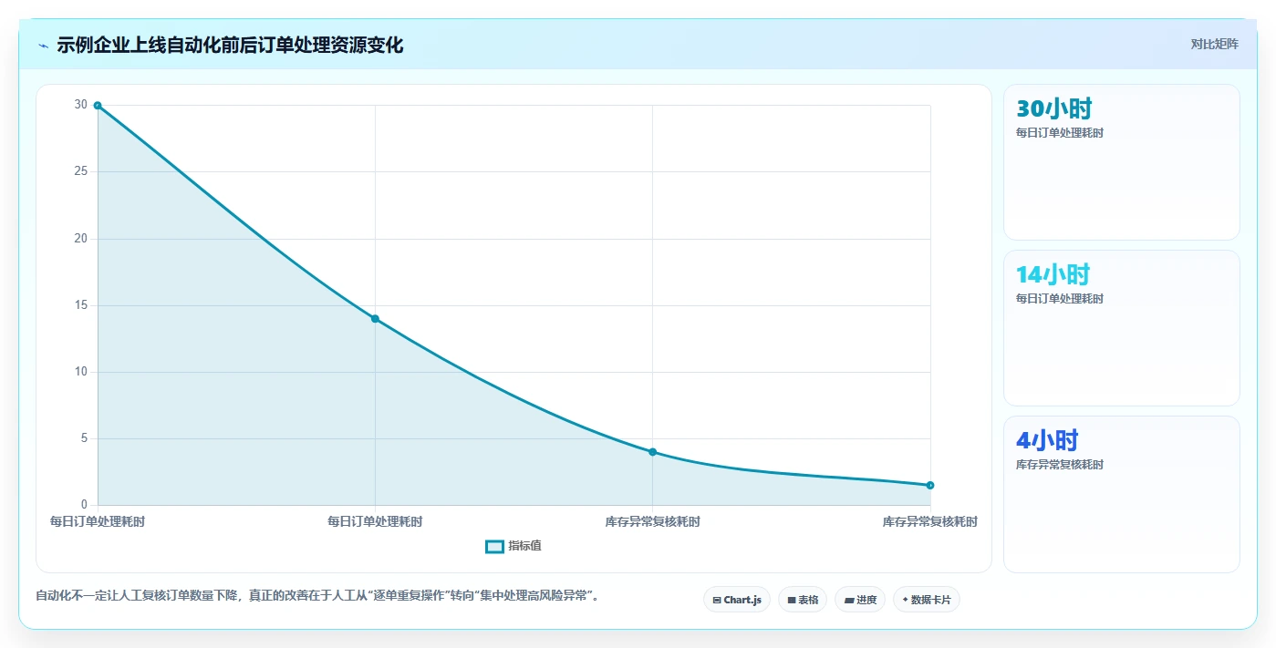Click the Chart.js tag chip
Image resolution: width=1276 pixels, height=648 pixels.
click(x=737, y=600)
